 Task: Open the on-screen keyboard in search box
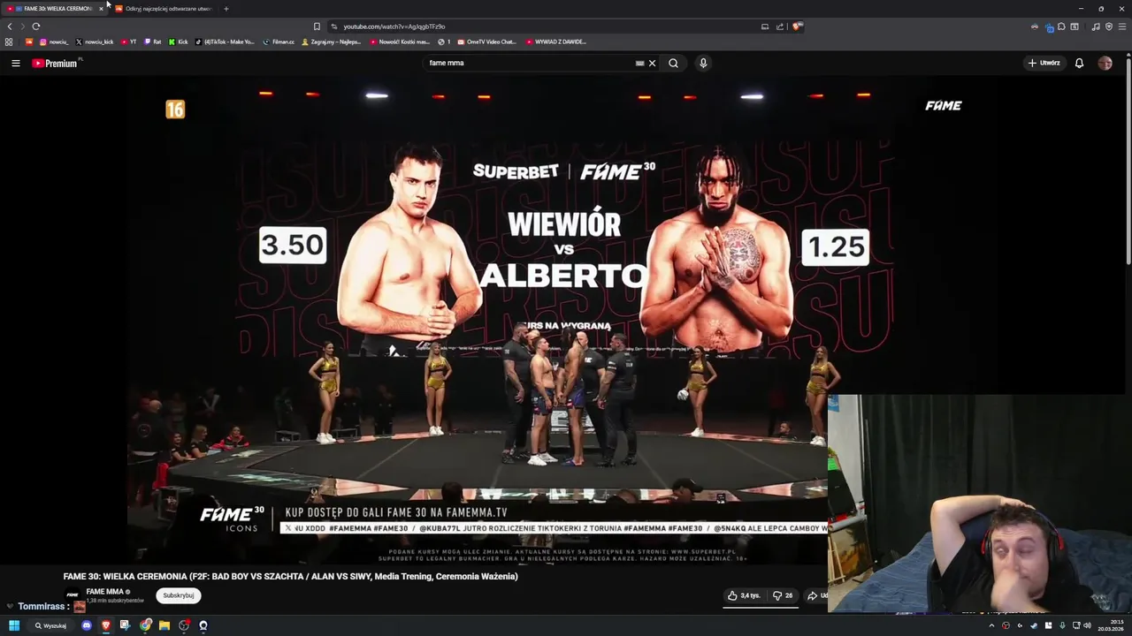click(639, 63)
